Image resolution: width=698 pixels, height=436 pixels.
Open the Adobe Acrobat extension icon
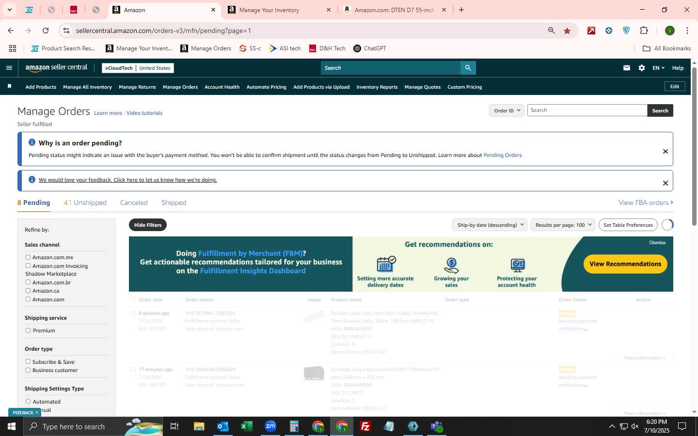(591, 31)
